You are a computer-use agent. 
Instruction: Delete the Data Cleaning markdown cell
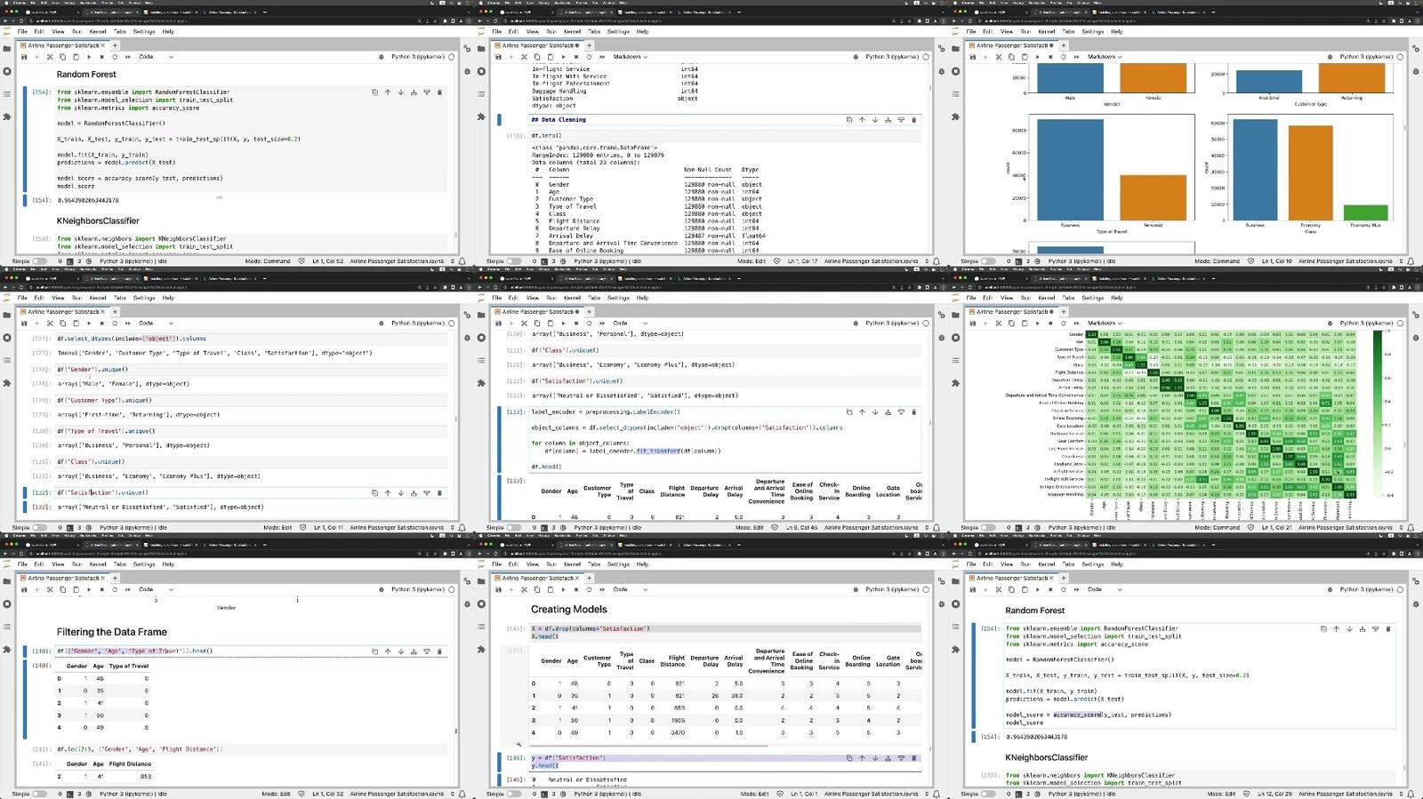pyautogui.click(x=913, y=120)
